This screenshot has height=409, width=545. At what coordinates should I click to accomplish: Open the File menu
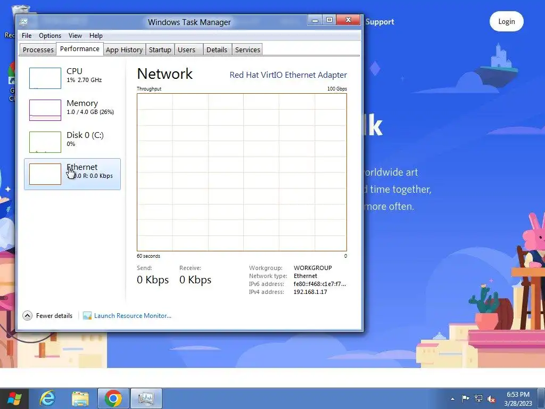point(27,36)
